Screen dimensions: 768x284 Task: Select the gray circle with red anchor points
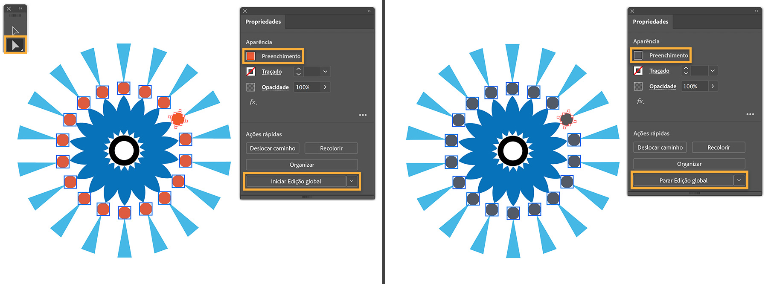[x=567, y=119]
